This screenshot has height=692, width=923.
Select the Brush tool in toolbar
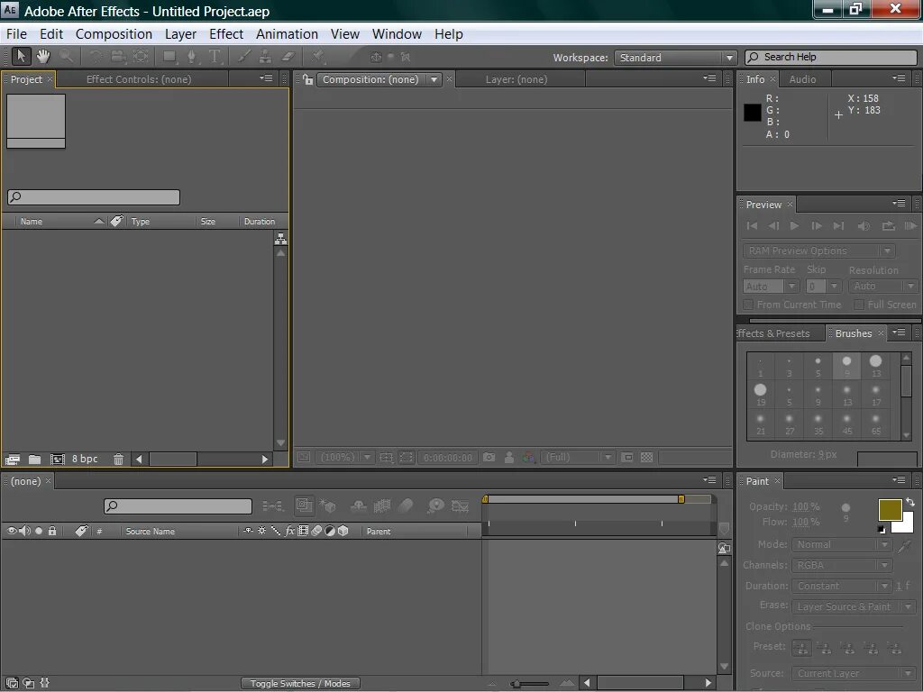(243, 57)
